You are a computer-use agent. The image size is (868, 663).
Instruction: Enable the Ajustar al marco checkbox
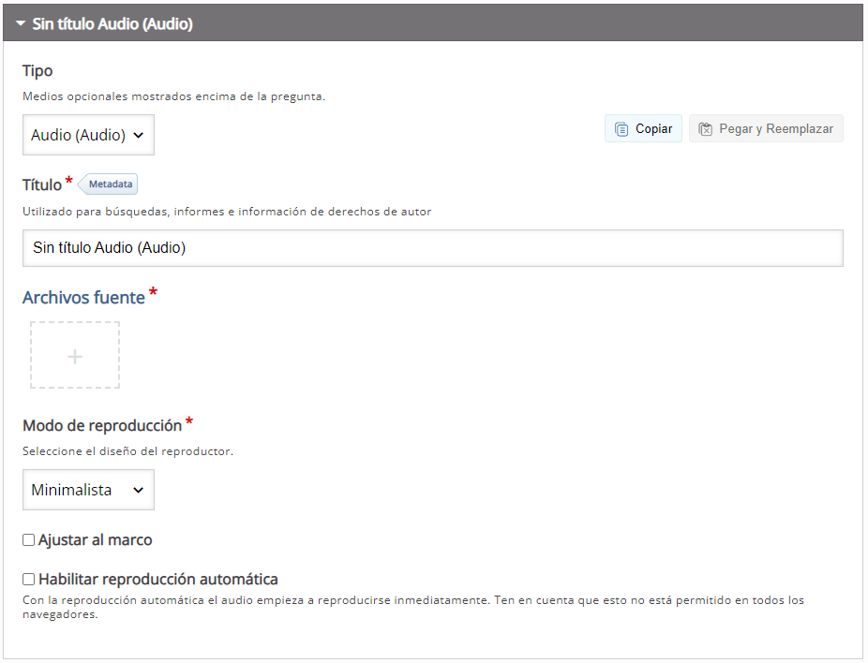pos(29,540)
